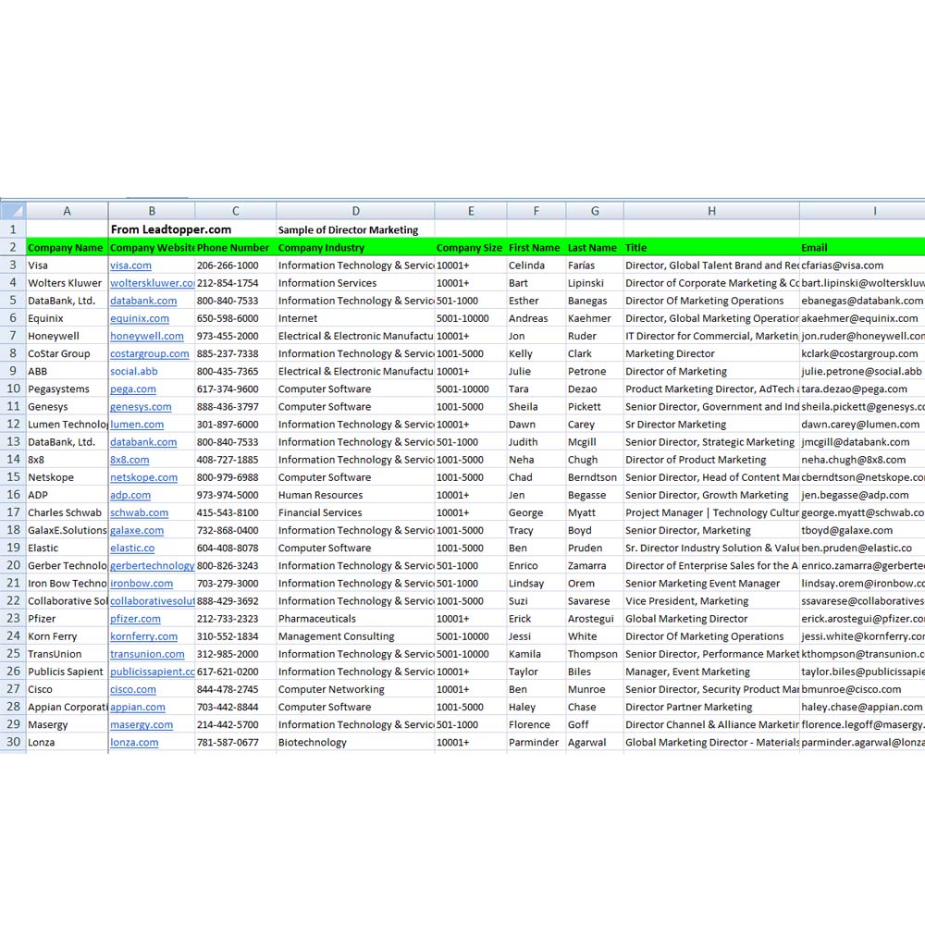
Task: Open the adp.com hyperlink
Action: (130, 496)
